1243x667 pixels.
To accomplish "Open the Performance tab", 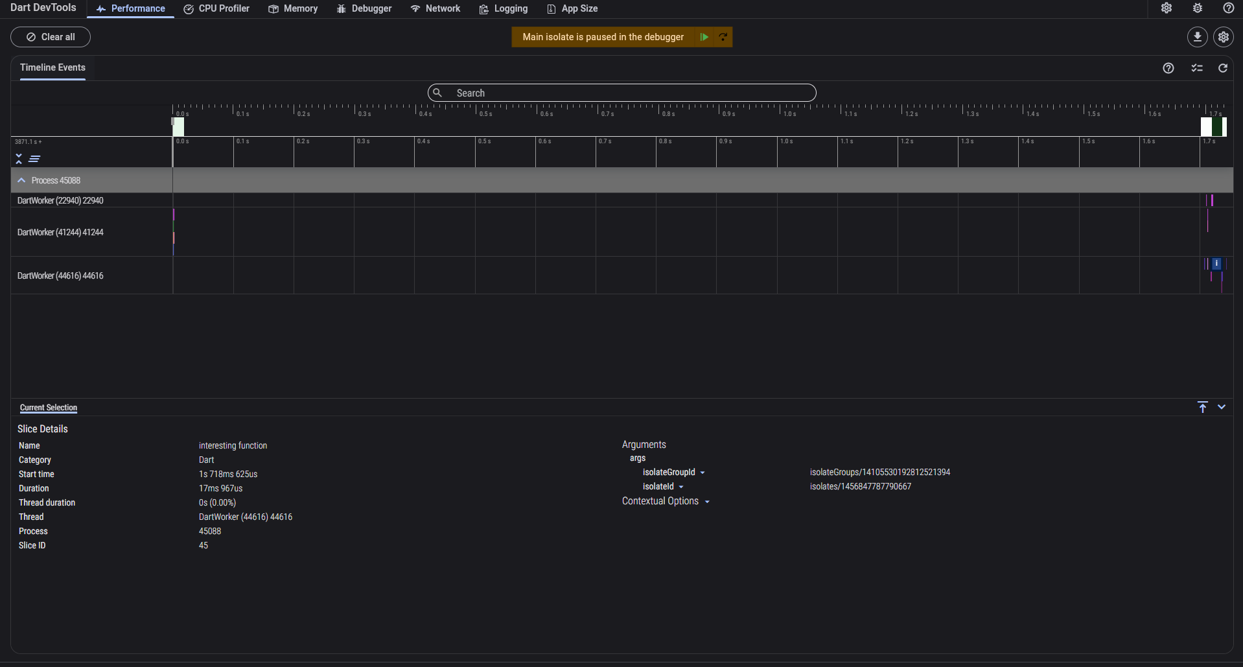I will 130,8.
